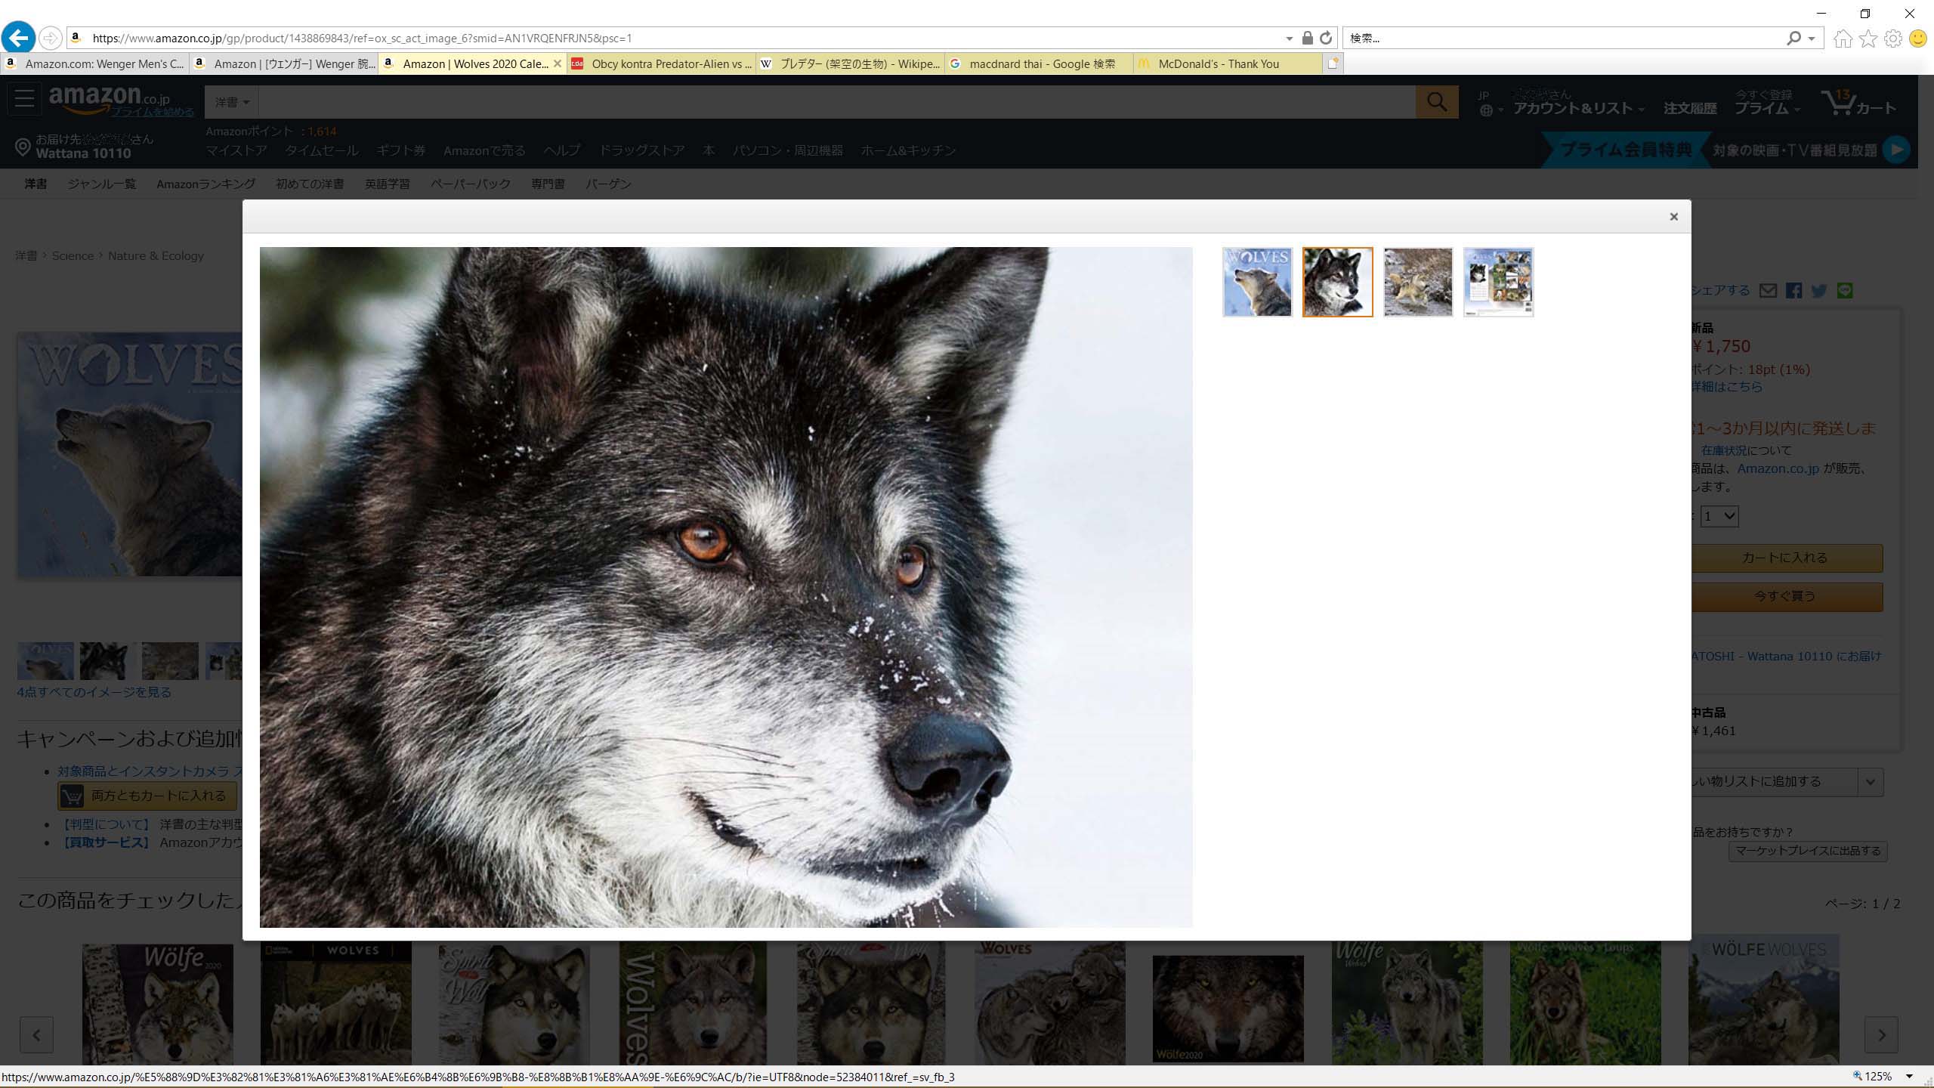Open a new browser tab
The width and height of the screenshot is (1934, 1088).
[x=1333, y=64]
